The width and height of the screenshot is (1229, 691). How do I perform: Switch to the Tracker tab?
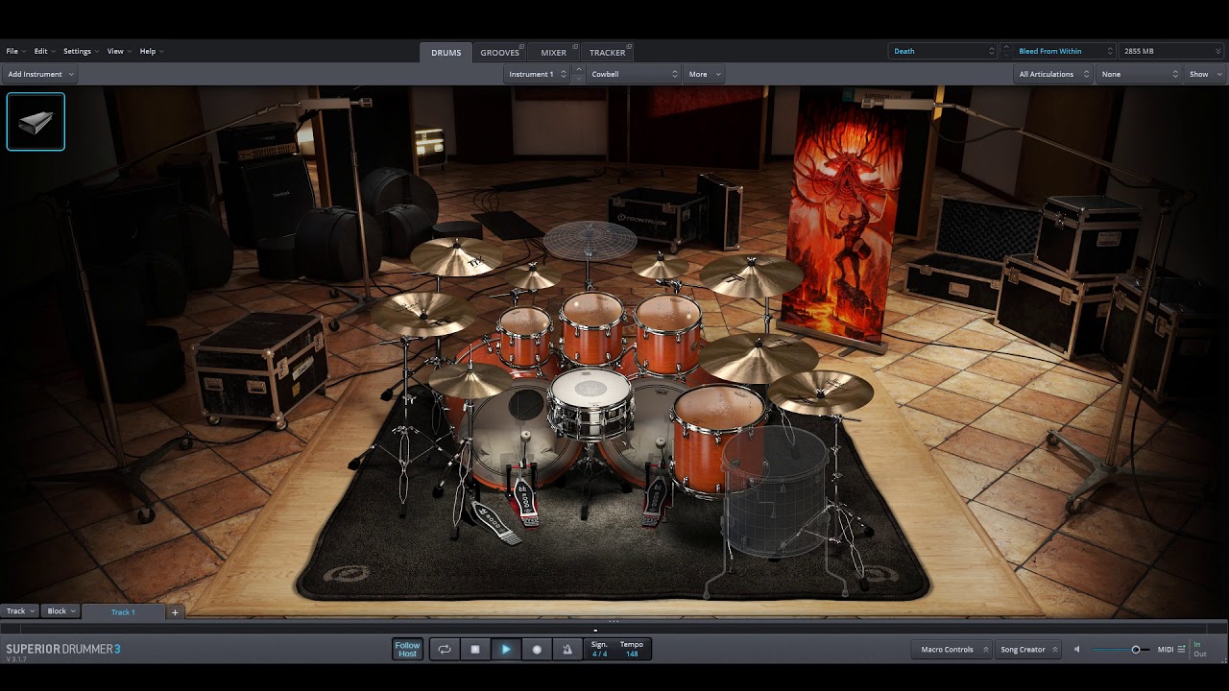607,53
